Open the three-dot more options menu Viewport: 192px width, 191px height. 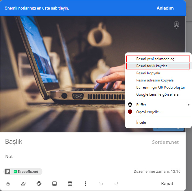tap(85, 184)
